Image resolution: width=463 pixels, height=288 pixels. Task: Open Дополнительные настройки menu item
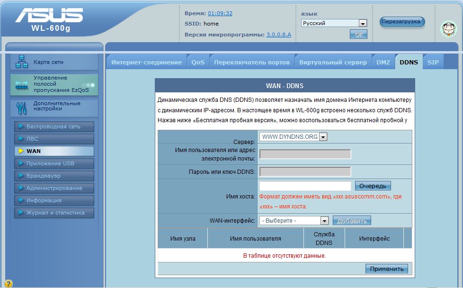(x=54, y=108)
